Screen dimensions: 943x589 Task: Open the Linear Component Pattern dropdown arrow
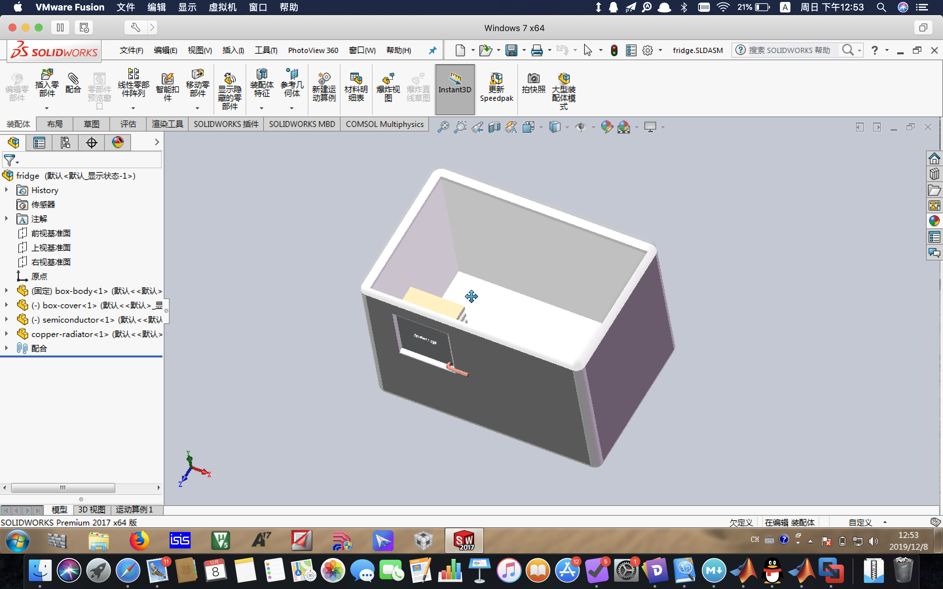pyautogui.click(x=133, y=108)
